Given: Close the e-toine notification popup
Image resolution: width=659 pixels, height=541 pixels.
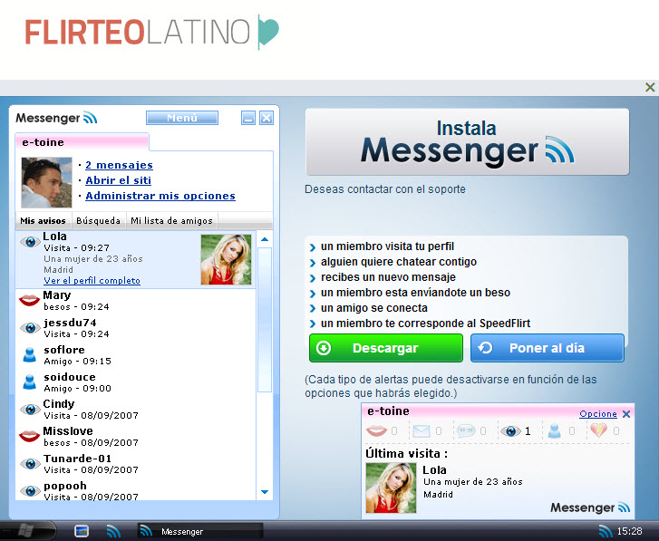Looking at the screenshot, I should point(626,414).
